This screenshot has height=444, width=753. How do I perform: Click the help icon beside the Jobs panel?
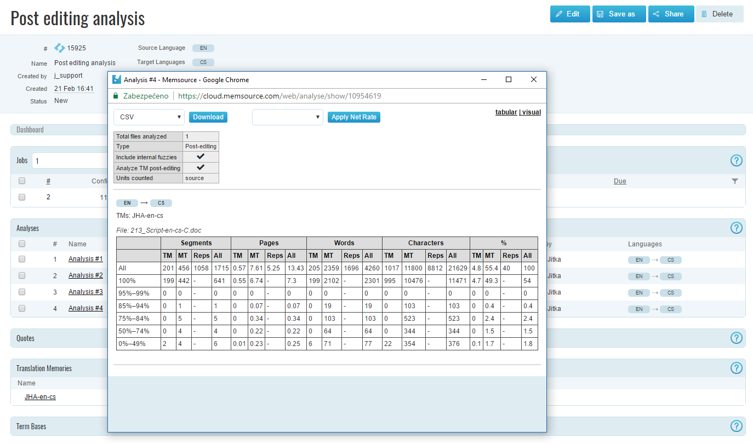tap(737, 160)
